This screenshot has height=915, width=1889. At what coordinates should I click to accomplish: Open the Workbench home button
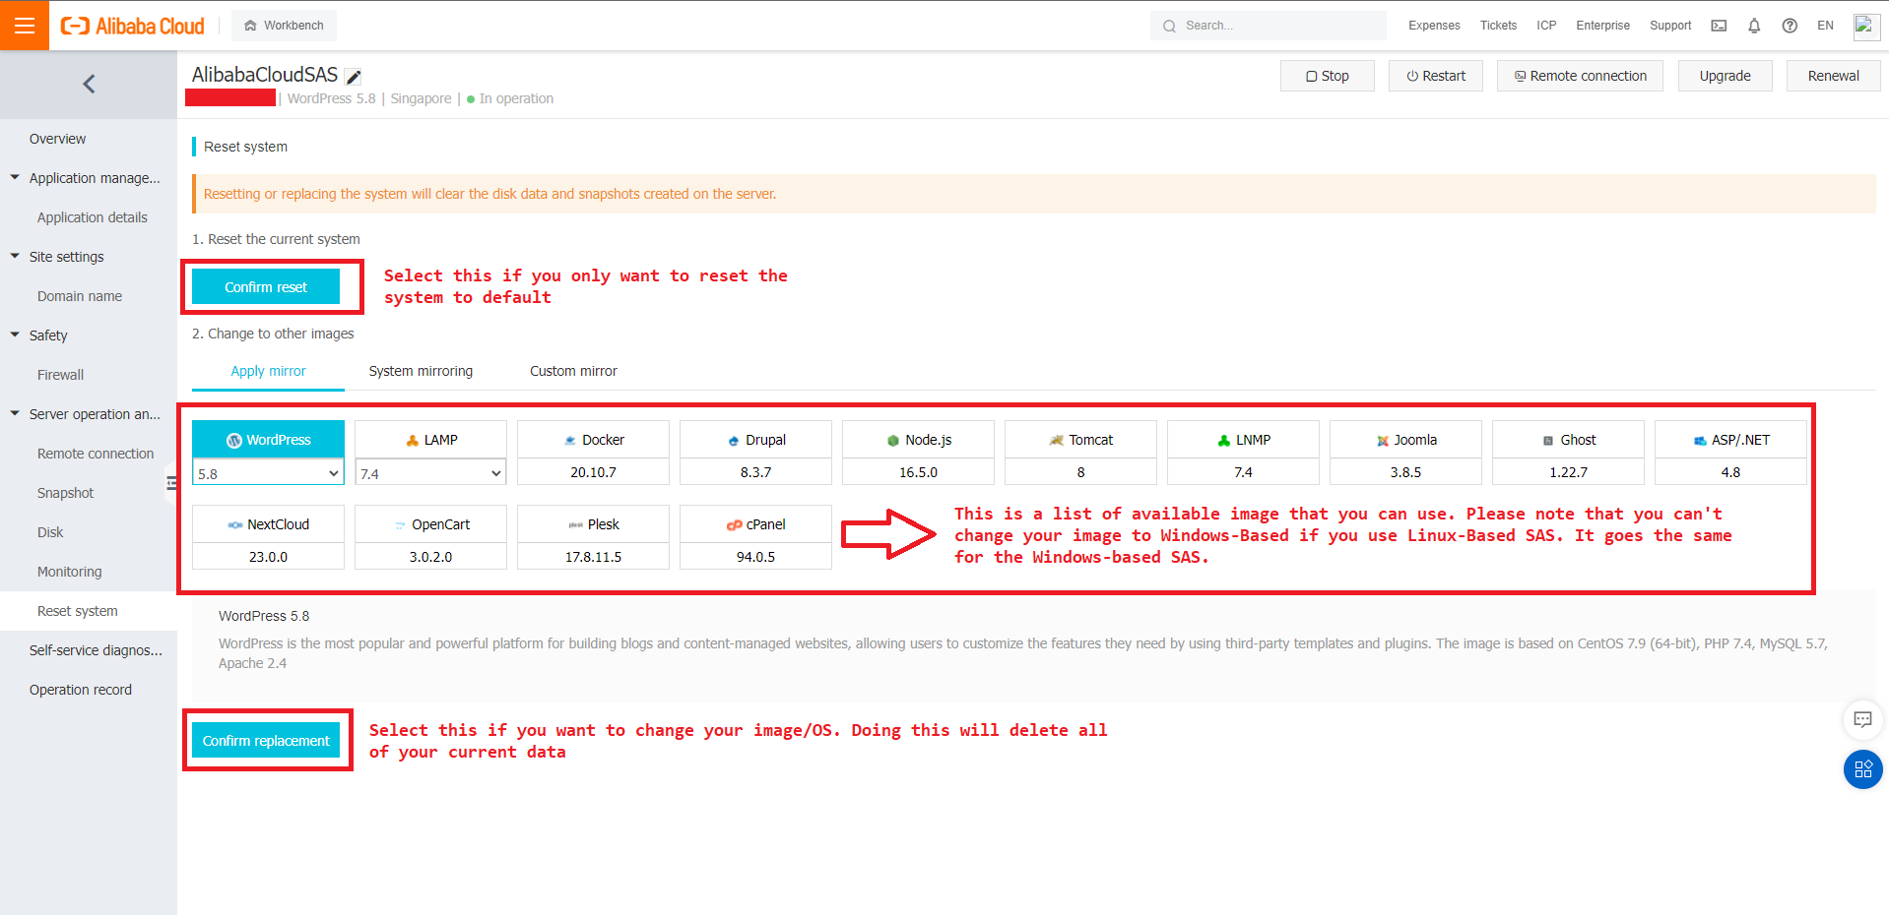point(284,26)
